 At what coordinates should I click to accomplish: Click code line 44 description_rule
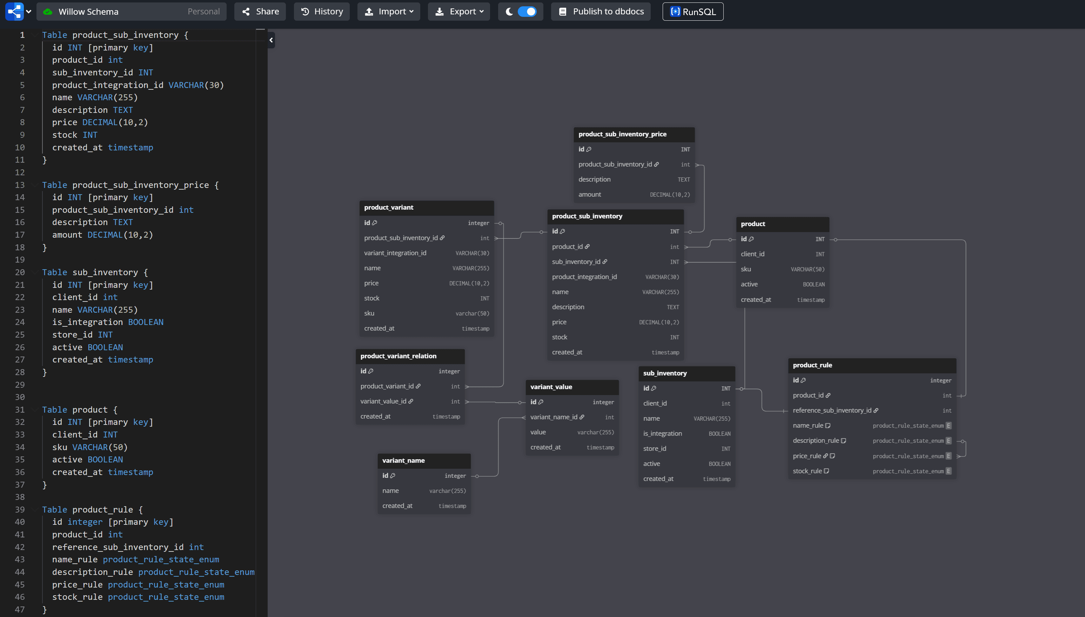click(x=153, y=572)
